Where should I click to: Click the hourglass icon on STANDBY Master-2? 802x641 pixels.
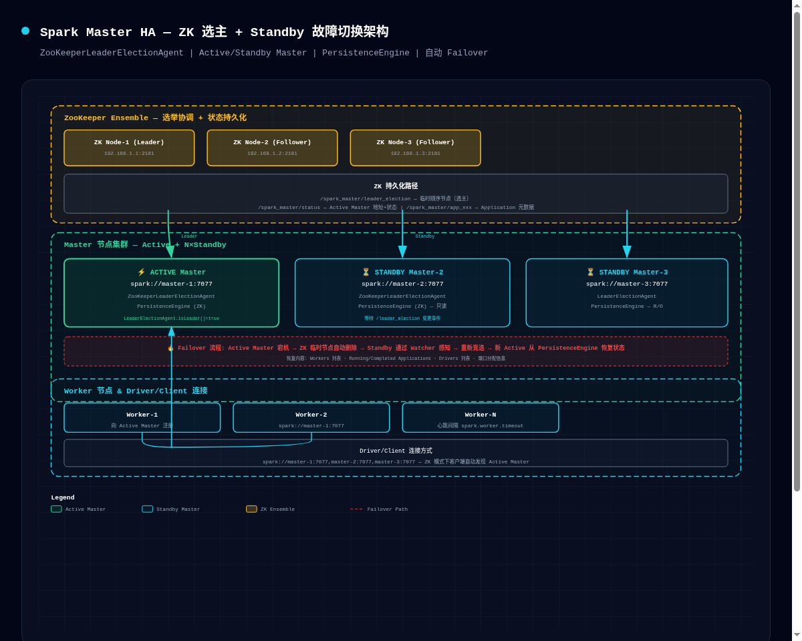click(x=366, y=272)
